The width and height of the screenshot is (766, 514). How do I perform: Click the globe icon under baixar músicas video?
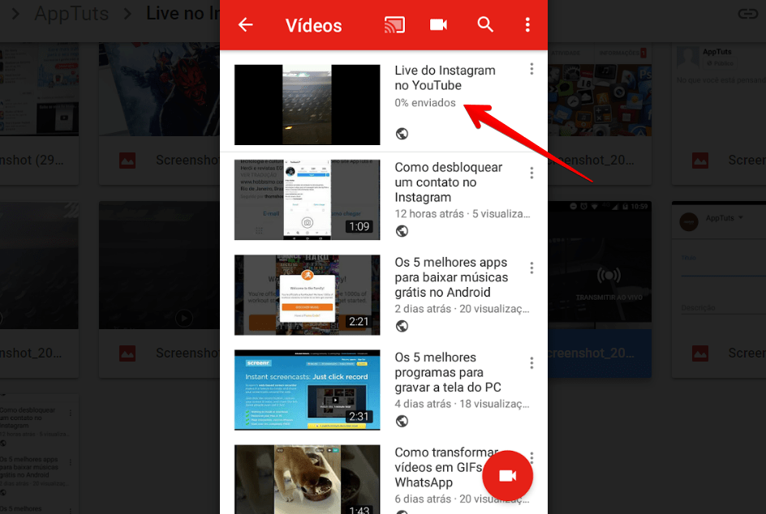coord(402,326)
